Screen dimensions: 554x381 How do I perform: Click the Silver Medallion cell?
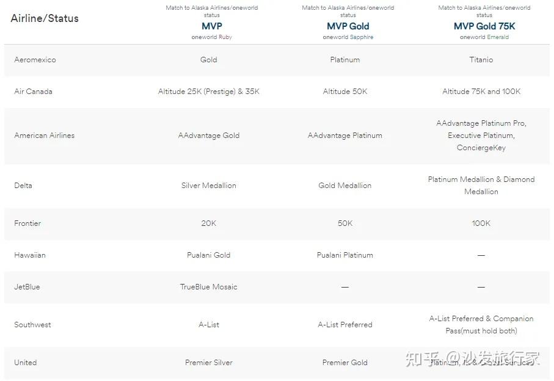(208, 186)
